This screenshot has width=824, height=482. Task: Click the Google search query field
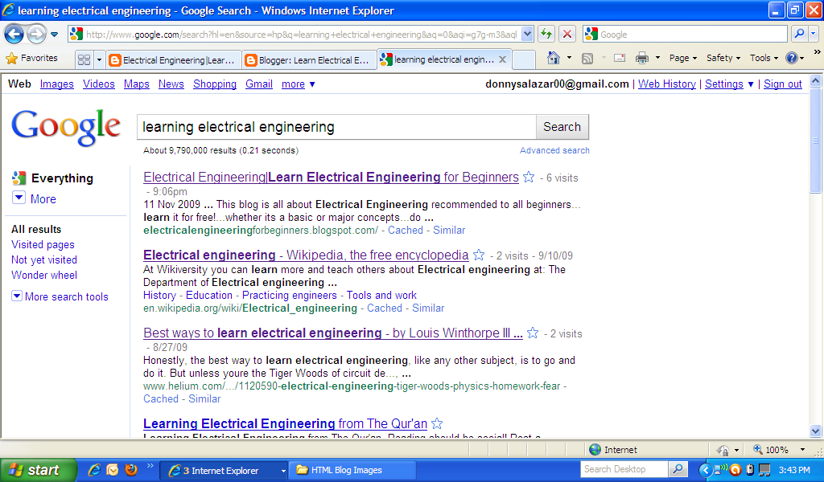(337, 127)
